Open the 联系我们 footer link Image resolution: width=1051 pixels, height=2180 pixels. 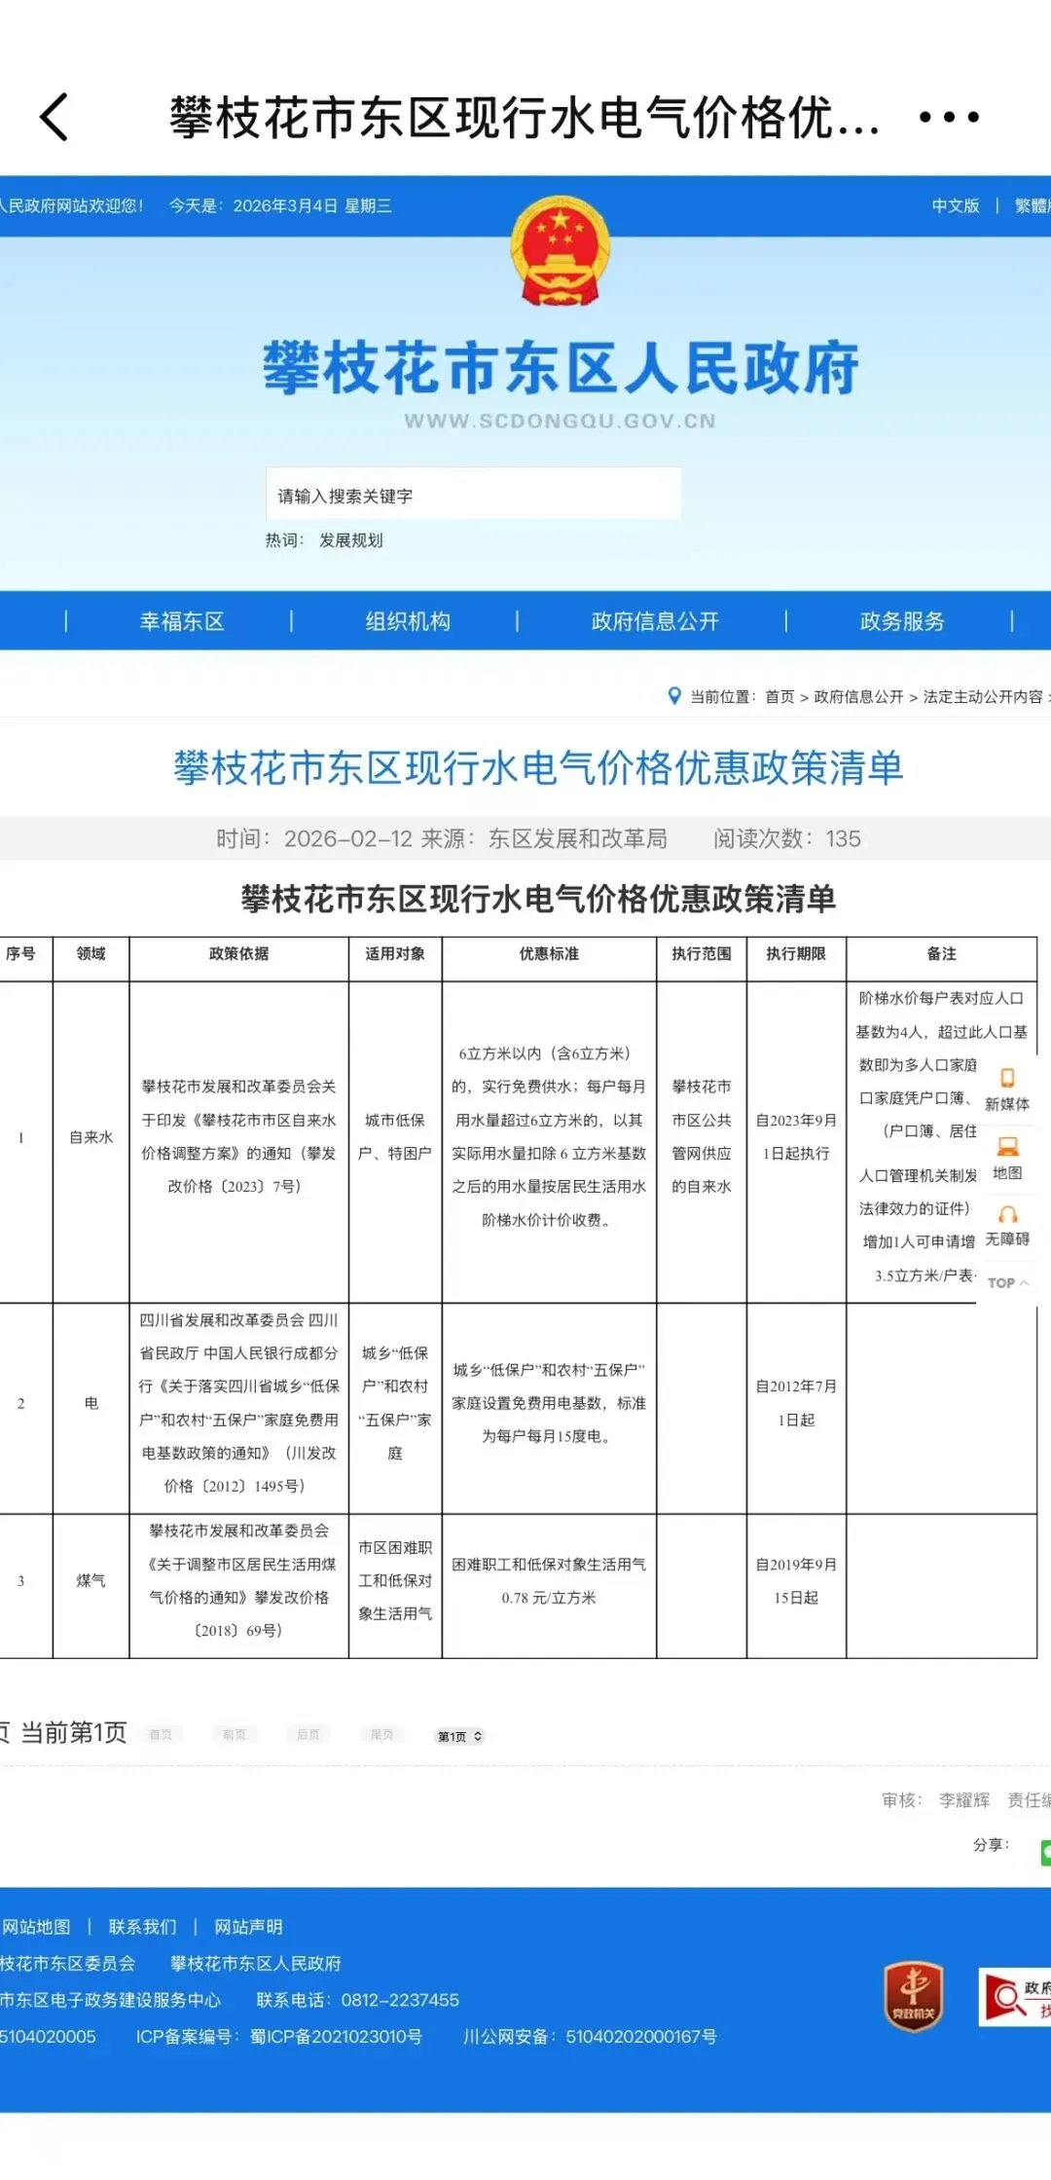tap(142, 1927)
